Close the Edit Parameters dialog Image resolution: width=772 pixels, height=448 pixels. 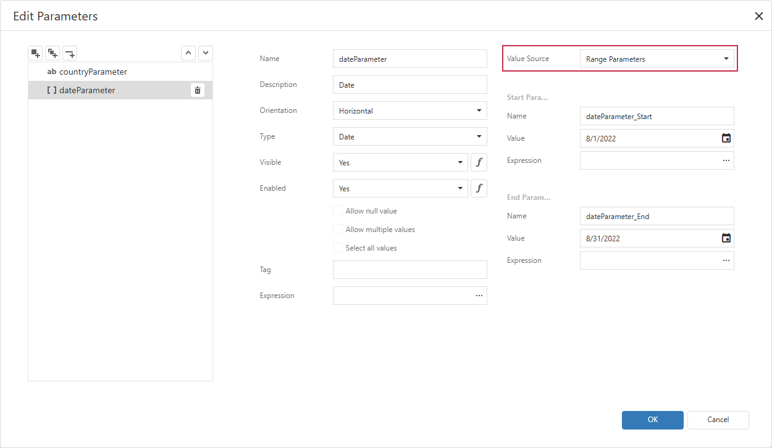(x=759, y=16)
